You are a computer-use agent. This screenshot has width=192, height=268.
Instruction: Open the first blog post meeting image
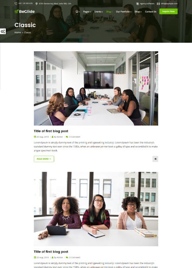tap(96, 88)
